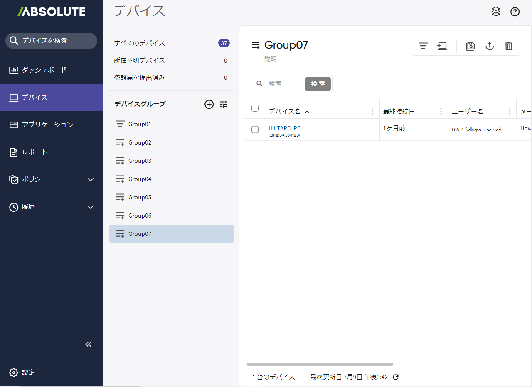Click the filter icon in Group07 toolbar
The width and height of the screenshot is (532, 387).
[x=423, y=46]
